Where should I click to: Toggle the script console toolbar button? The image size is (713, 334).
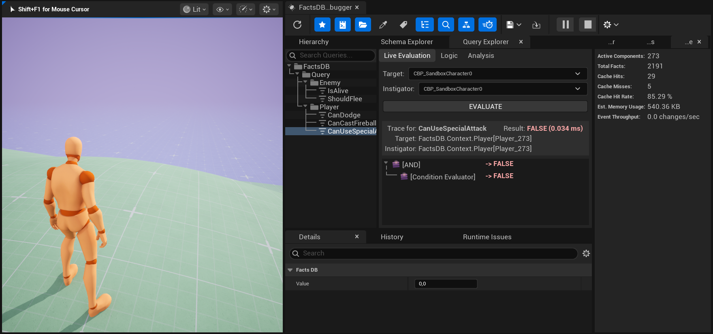click(x=342, y=25)
